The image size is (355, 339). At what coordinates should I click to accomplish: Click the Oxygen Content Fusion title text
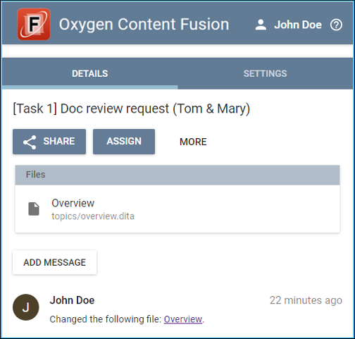click(144, 24)
